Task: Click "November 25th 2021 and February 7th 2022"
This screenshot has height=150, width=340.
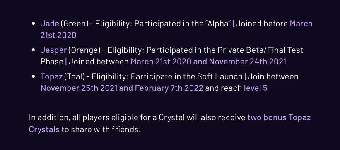Action: click(x=122, y=88)
